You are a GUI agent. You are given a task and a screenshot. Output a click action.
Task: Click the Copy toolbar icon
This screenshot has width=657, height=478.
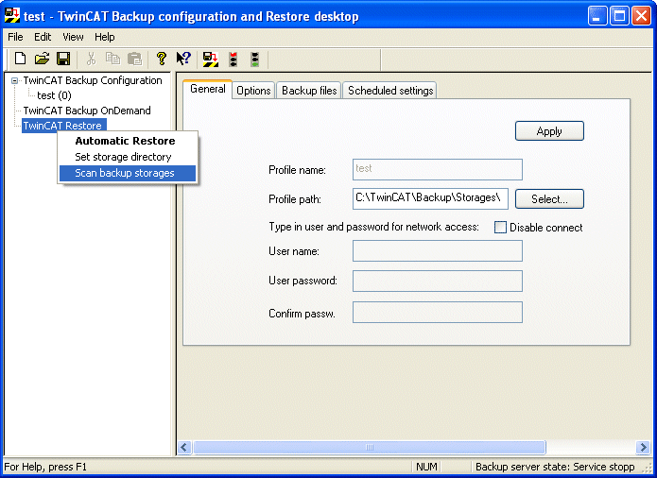112,59
